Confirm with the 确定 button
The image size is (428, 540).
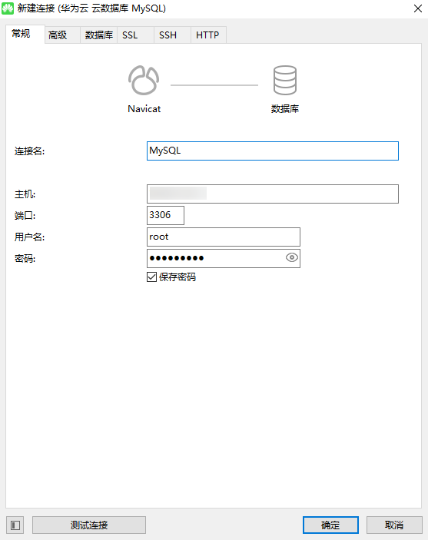[x=331, y=525]
